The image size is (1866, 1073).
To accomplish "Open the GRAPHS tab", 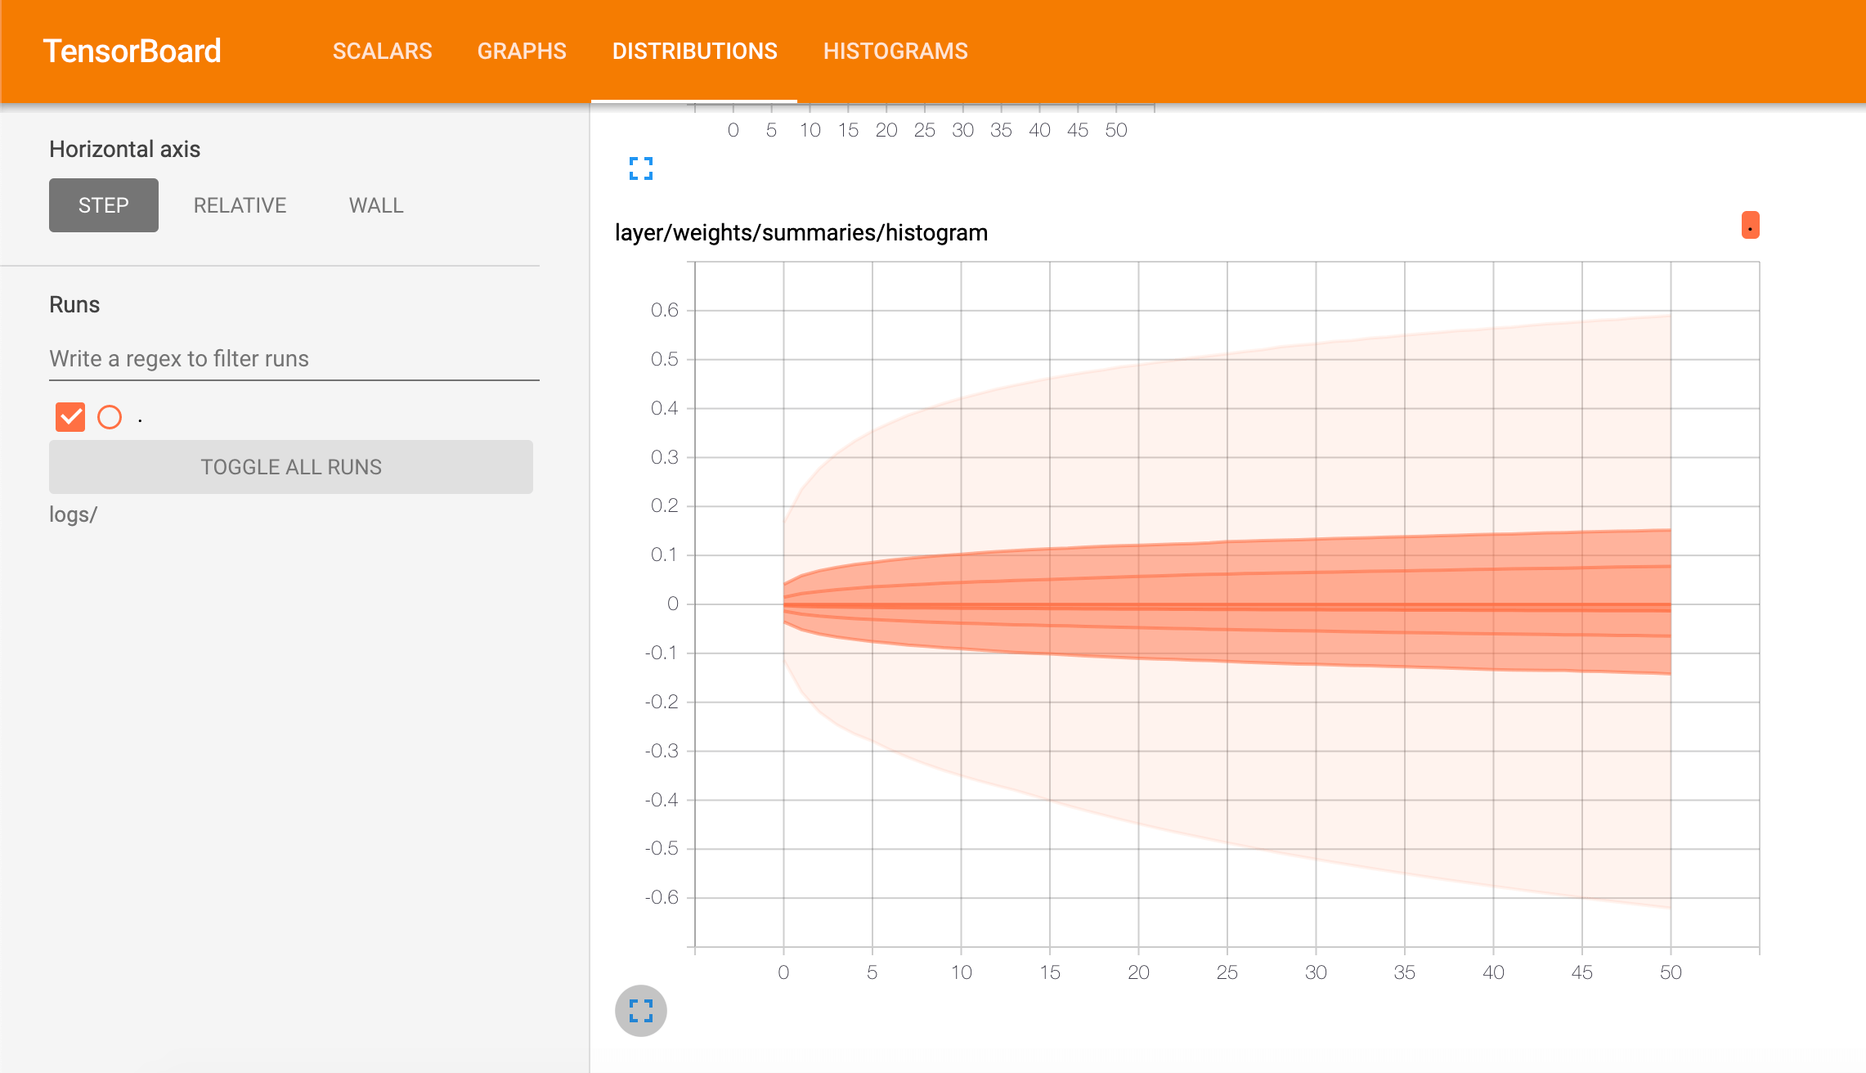I will [522, 51].
